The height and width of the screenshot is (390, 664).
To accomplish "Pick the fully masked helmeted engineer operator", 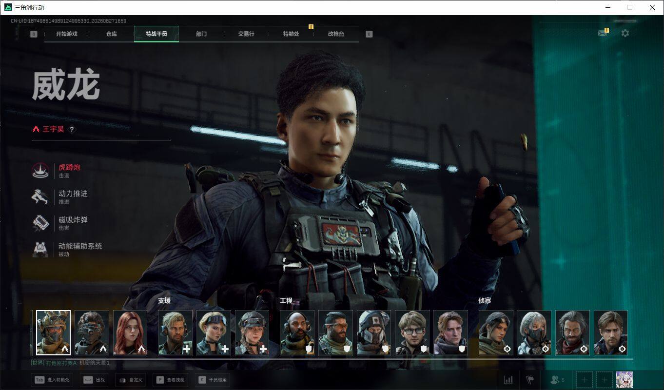I will click(374, 332).
